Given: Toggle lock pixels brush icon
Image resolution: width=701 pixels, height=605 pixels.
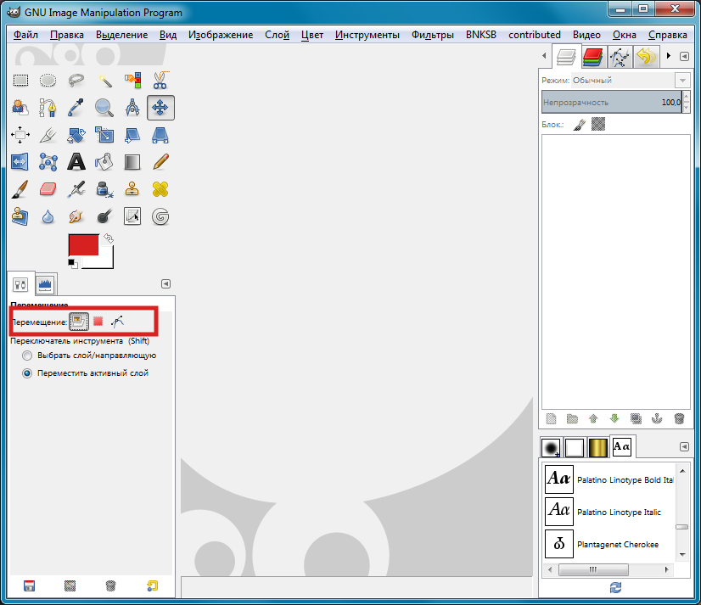Looking at the screenshot, I should [580, 124].
